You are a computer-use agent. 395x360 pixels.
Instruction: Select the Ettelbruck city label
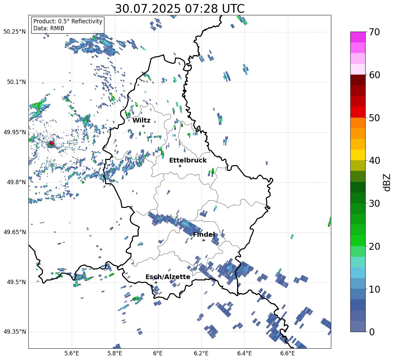(x=188, y=161)
